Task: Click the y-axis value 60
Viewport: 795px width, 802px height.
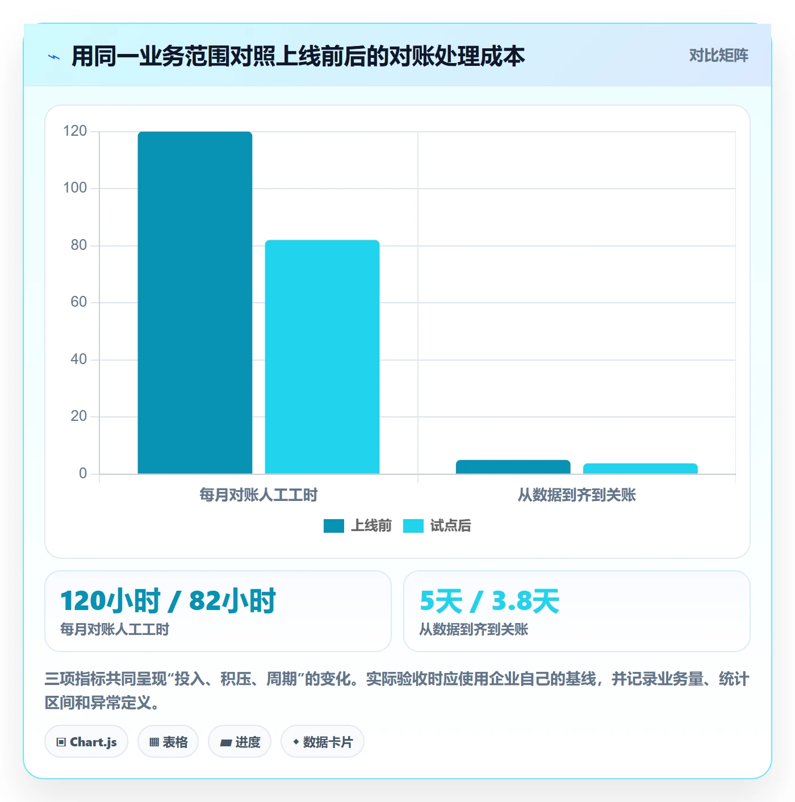Action: (x=79, y=302)
